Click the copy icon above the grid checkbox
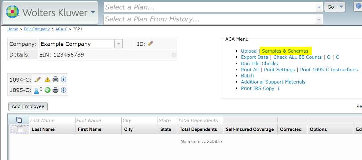The height and width of the screenshot is (160, 362). coord(19,120)
